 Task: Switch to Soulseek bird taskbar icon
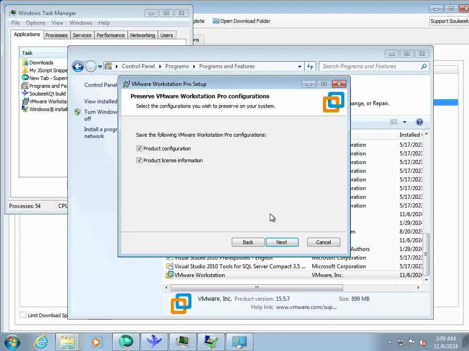coord(154,342)
